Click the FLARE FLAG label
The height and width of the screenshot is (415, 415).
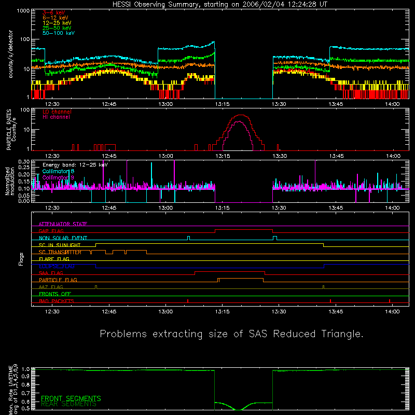tap(54, 259)
